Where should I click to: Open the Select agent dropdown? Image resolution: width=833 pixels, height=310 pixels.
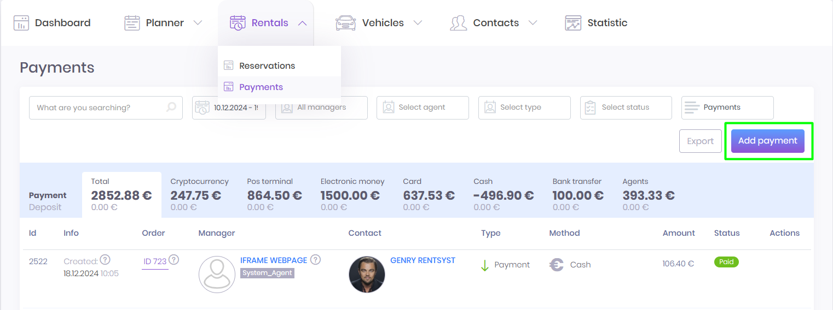coord(422,108)
